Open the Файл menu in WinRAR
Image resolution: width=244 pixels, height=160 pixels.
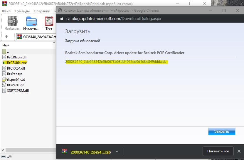tap(6, 11)
